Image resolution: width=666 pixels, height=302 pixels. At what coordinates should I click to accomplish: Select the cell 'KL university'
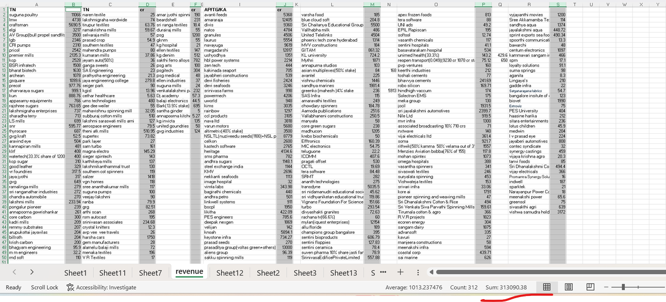click(331, 56)
